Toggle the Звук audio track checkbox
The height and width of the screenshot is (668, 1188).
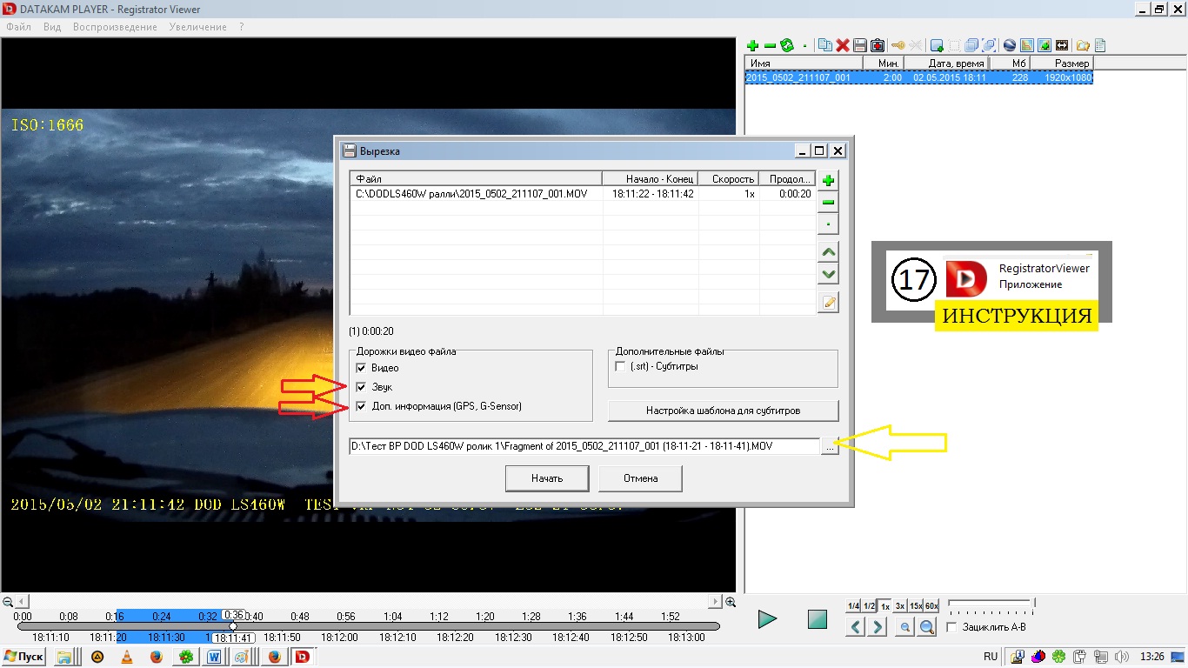[x=362, y=387]
